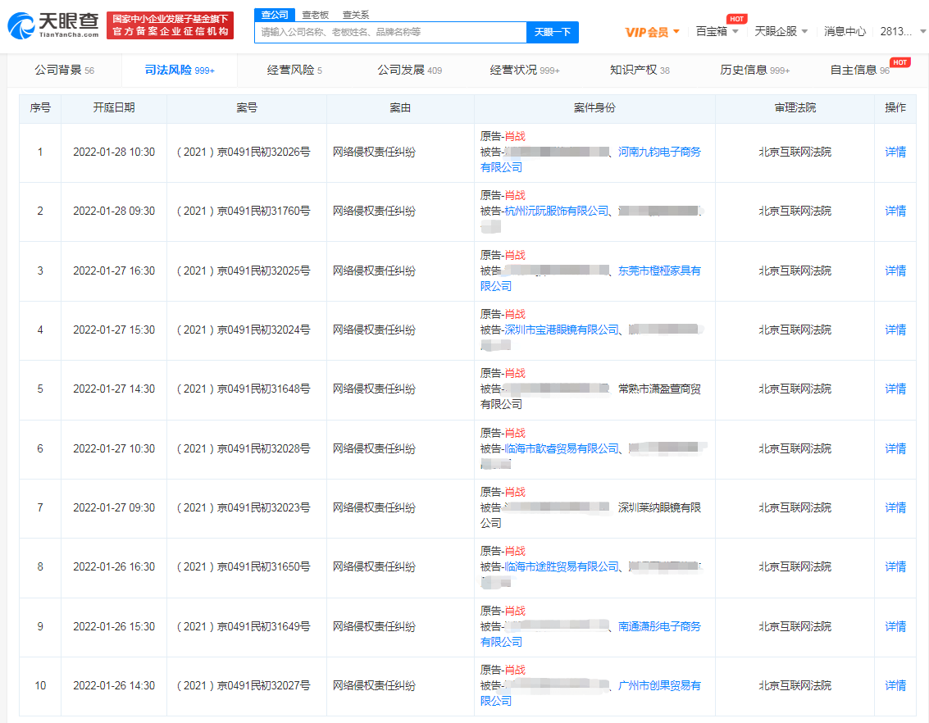
Task: Click 深圳莱纳眼镜 defendant text
Action: (659, 507)
